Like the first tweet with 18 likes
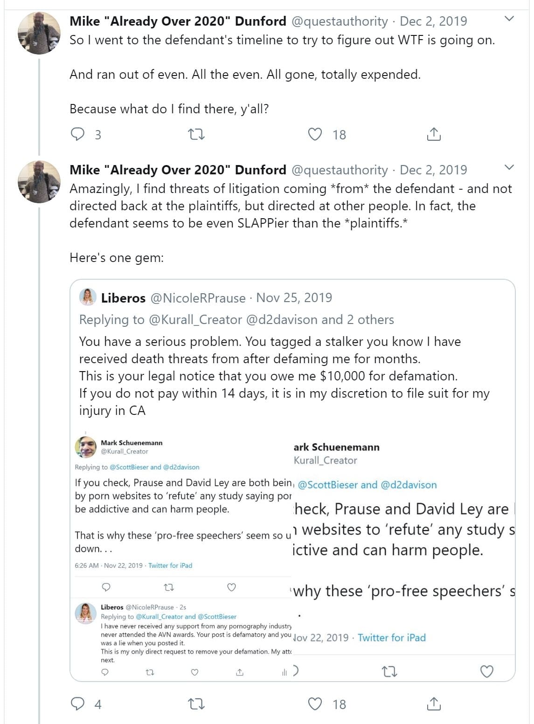 pyautogui.click(x=316, y=135)
